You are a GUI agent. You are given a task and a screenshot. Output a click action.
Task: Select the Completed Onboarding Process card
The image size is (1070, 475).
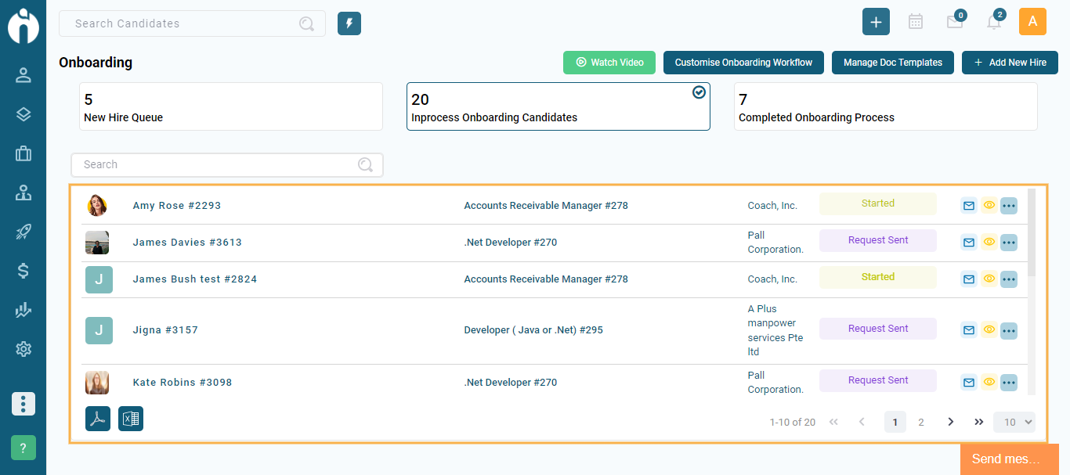[886, 107]
